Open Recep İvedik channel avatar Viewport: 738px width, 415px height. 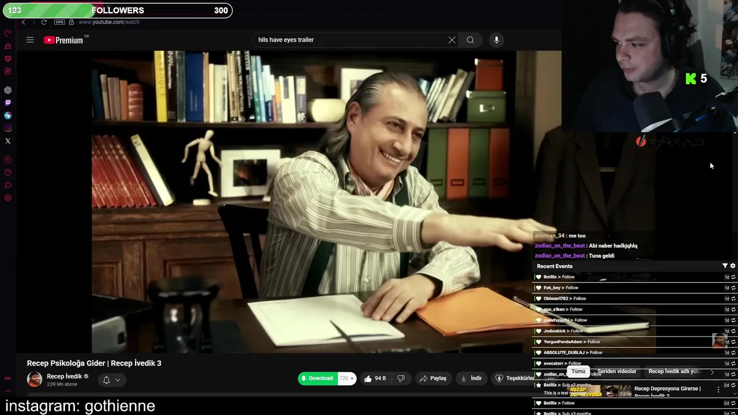[x=35, y=379]
